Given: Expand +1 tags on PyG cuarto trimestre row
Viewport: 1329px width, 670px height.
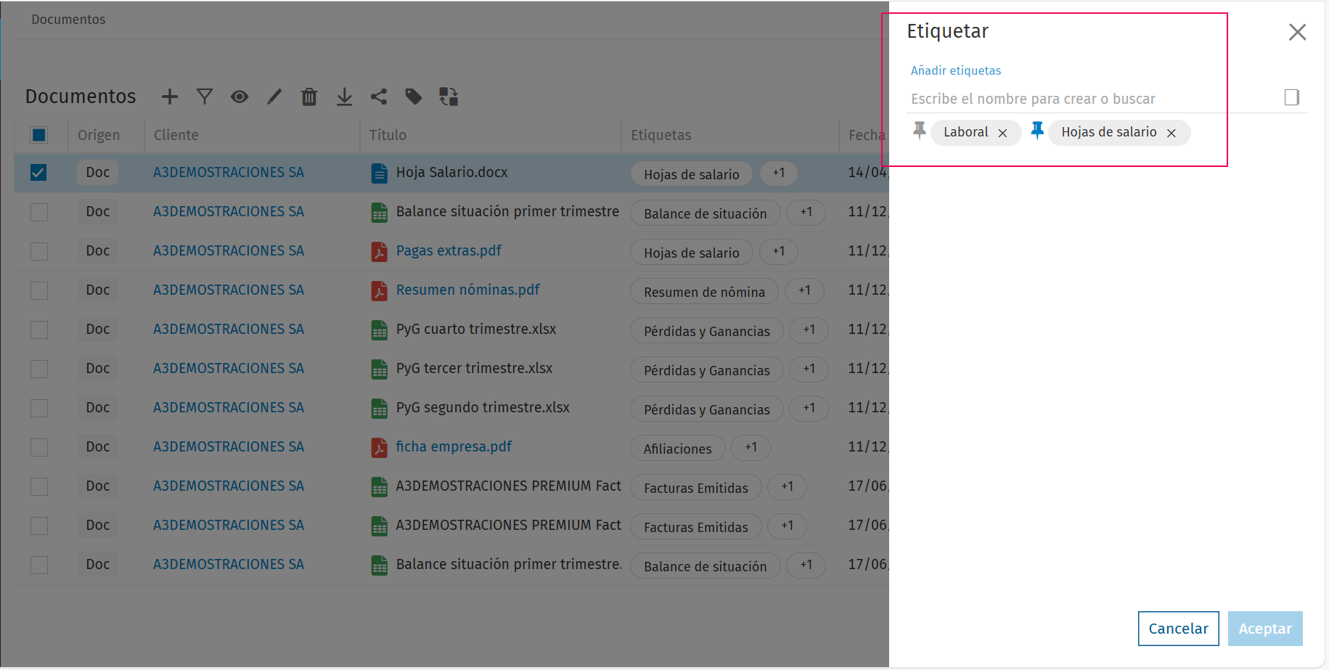Looking at the screenshot, I should [x=809, y=330].
